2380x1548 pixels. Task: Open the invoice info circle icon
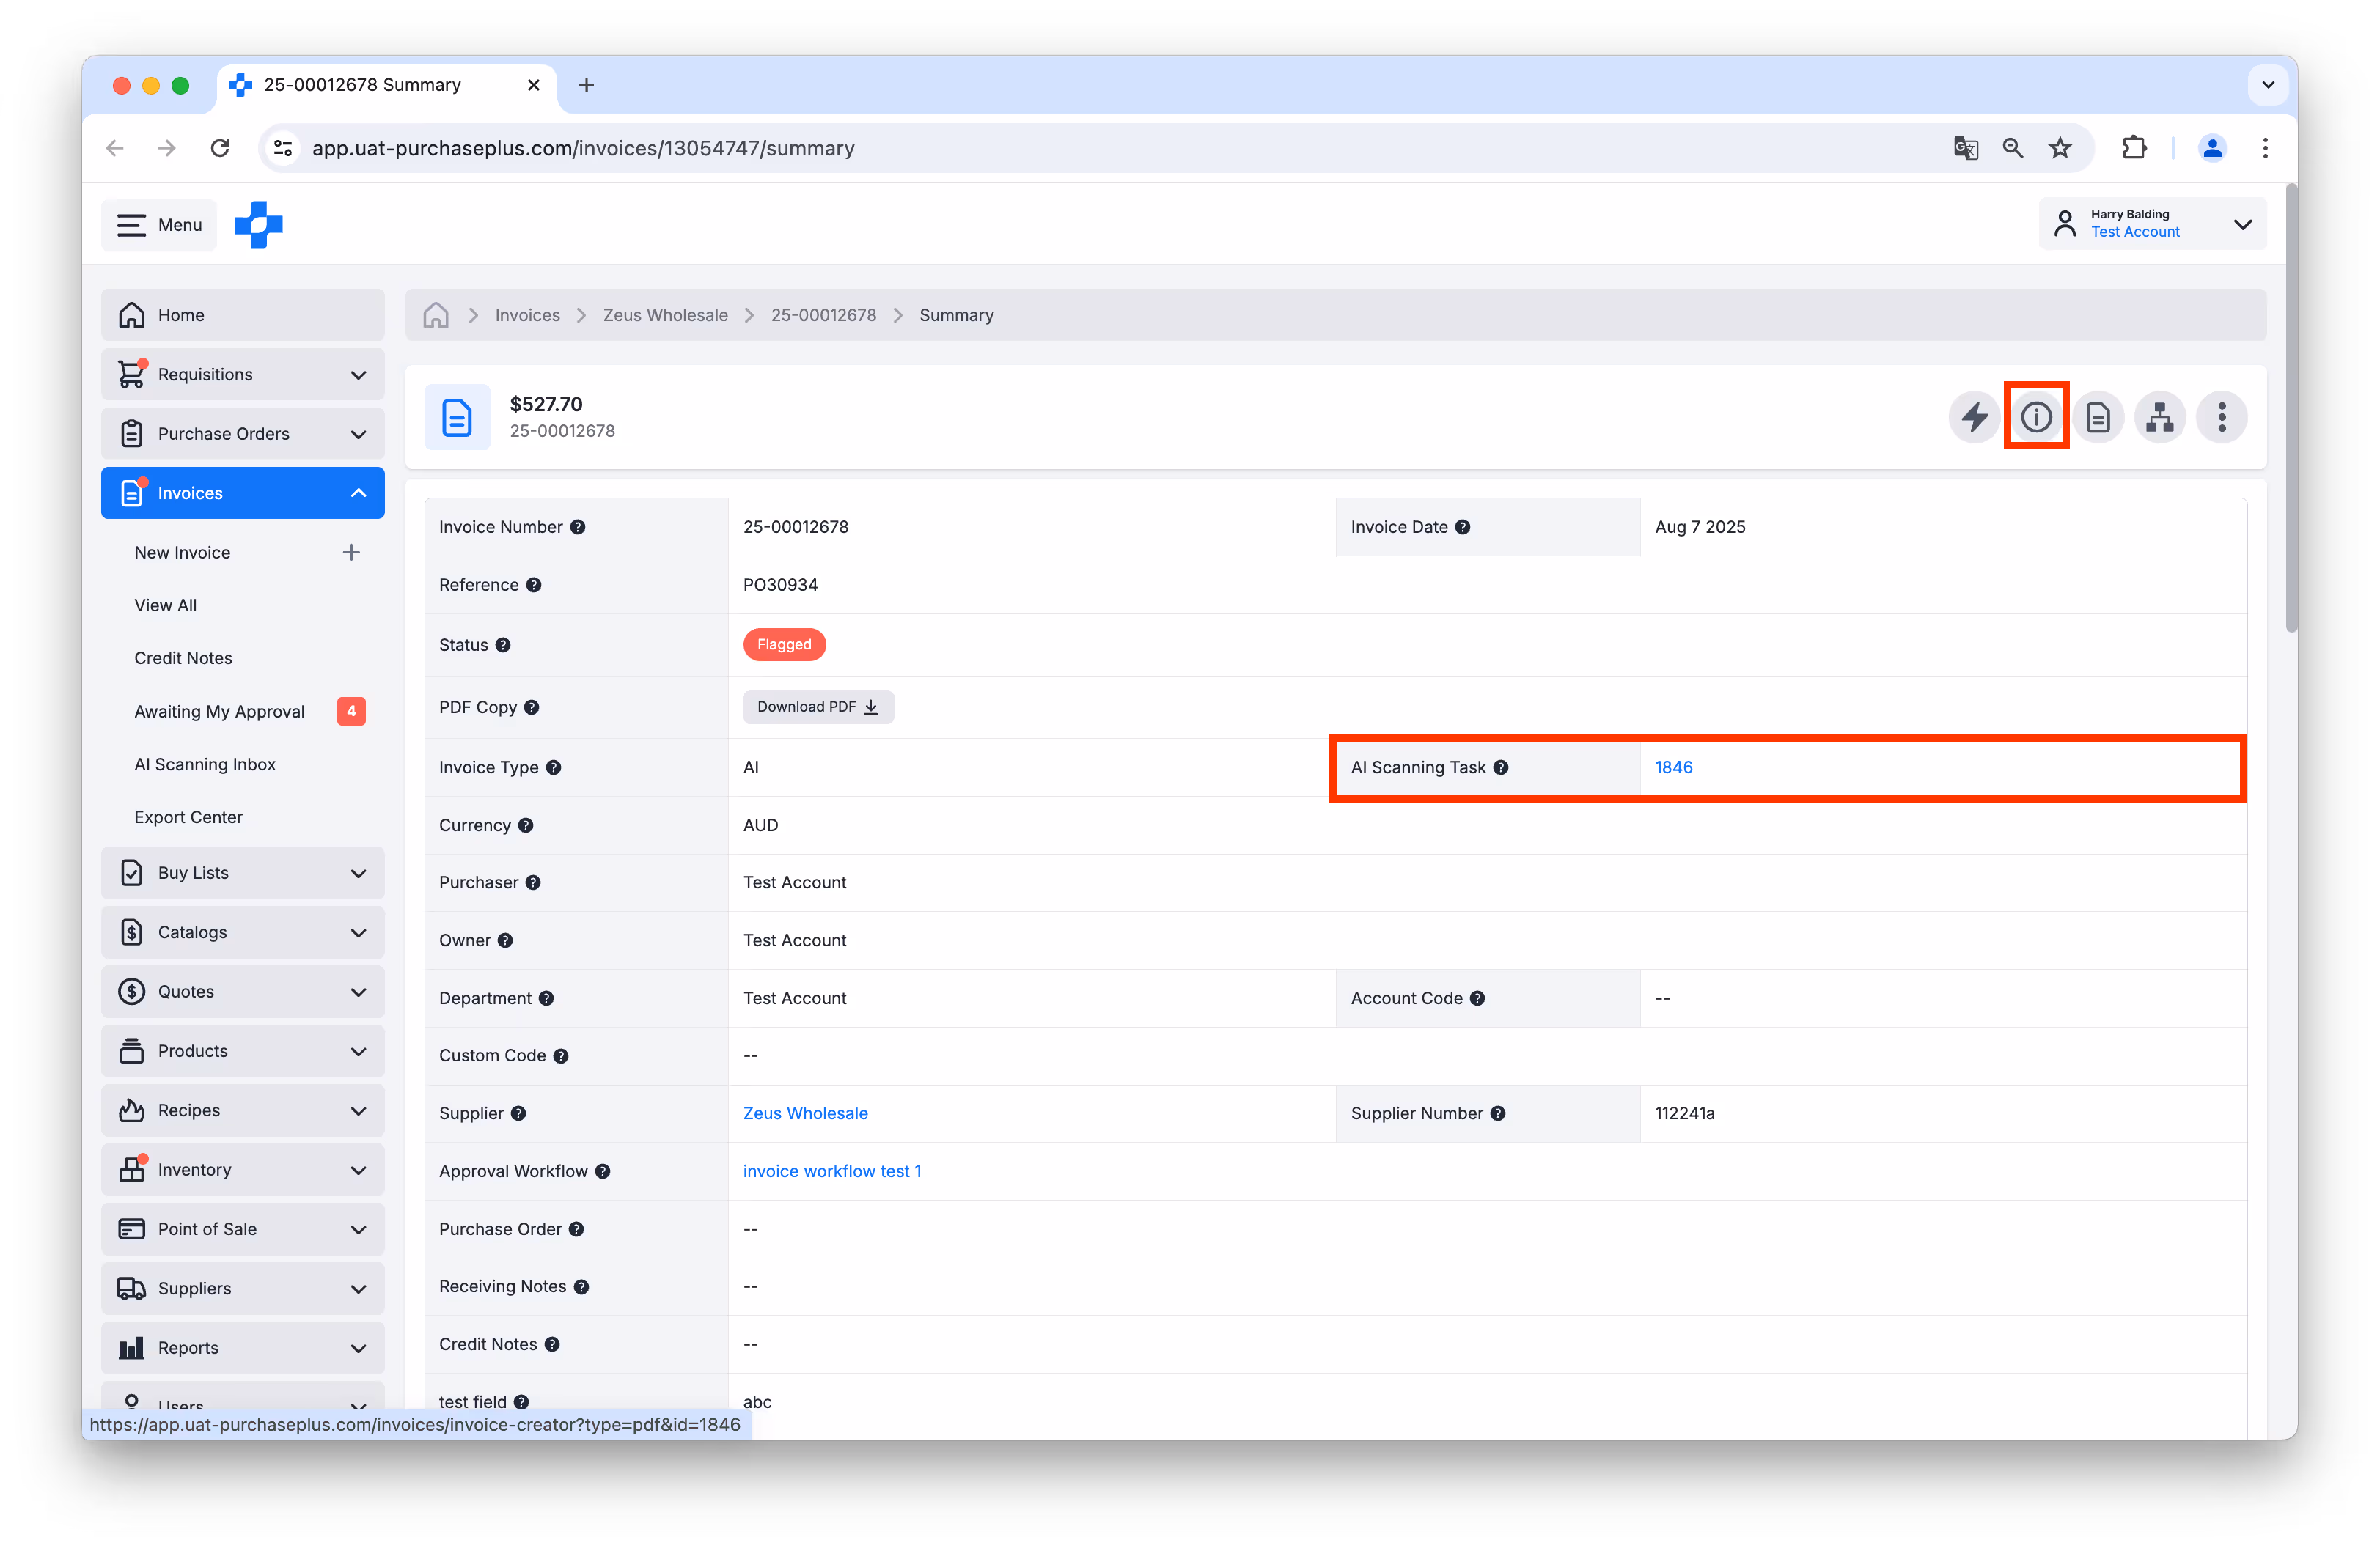[2036, 417]
